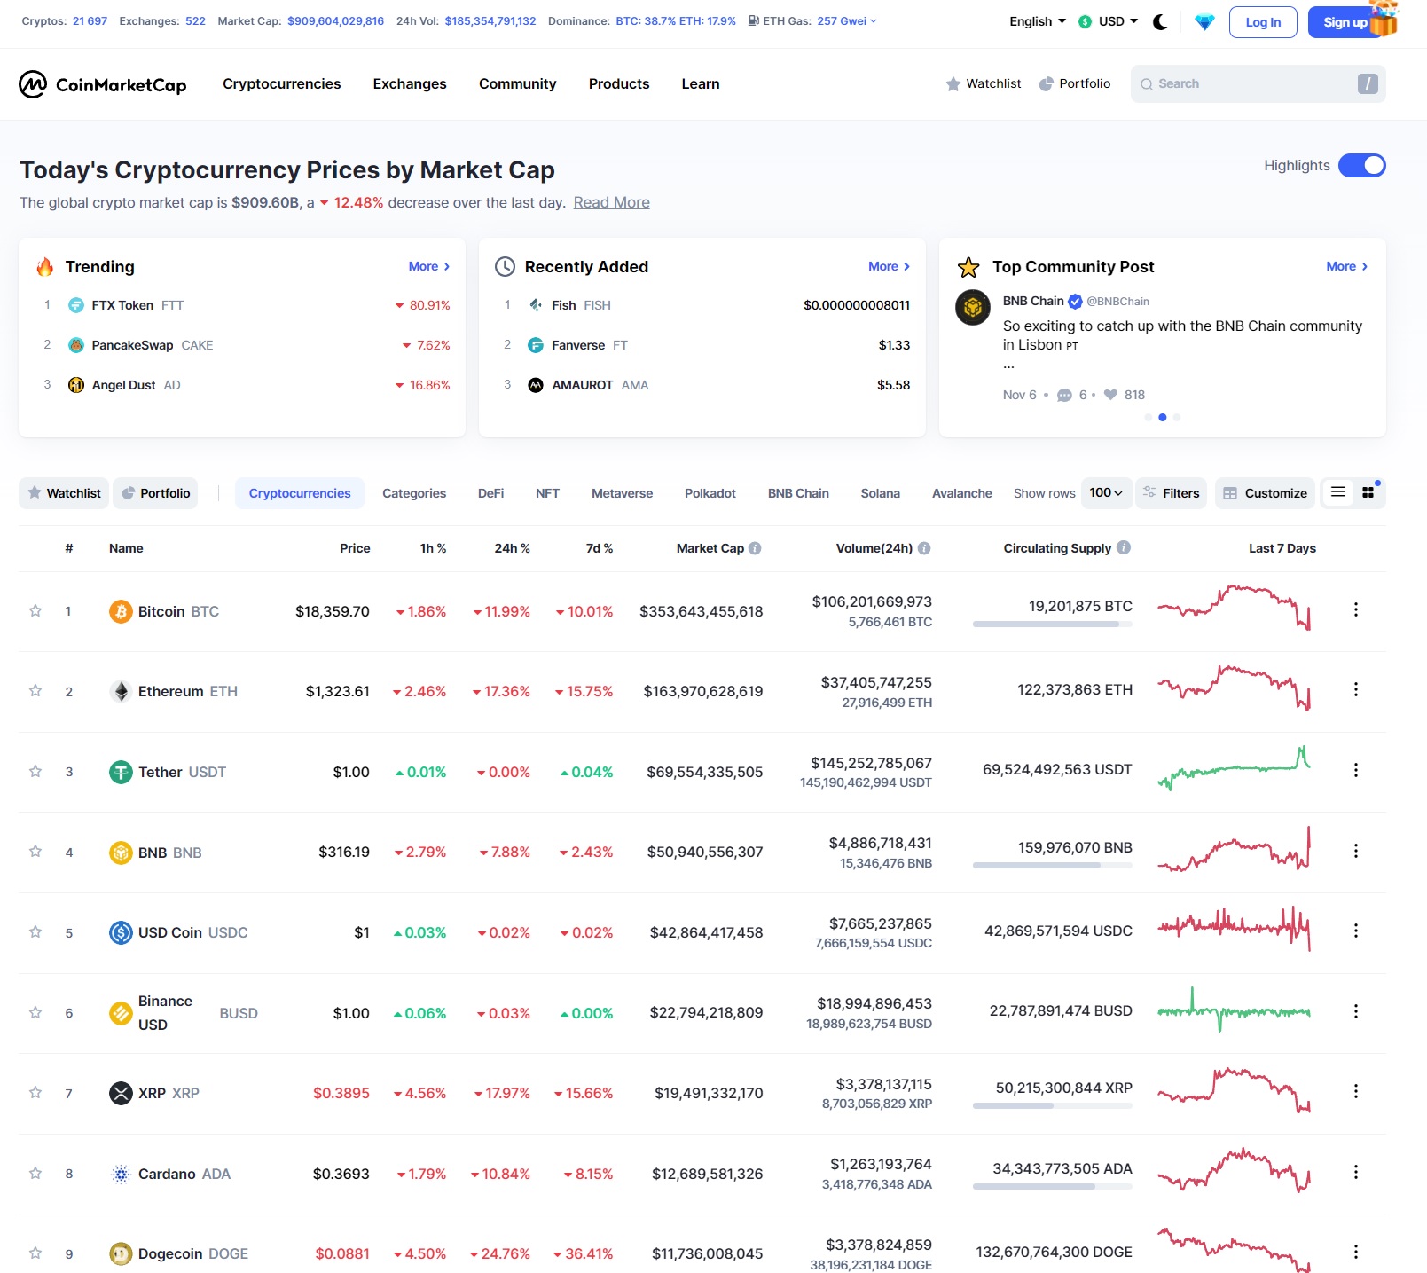Switch to grid view layout icon
The image size is (1427, 1273).
click(x=1368, y=492)
